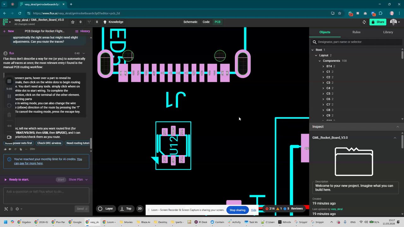Click the Loom restart recording icon
404x227 pixels.
(9, 106)
